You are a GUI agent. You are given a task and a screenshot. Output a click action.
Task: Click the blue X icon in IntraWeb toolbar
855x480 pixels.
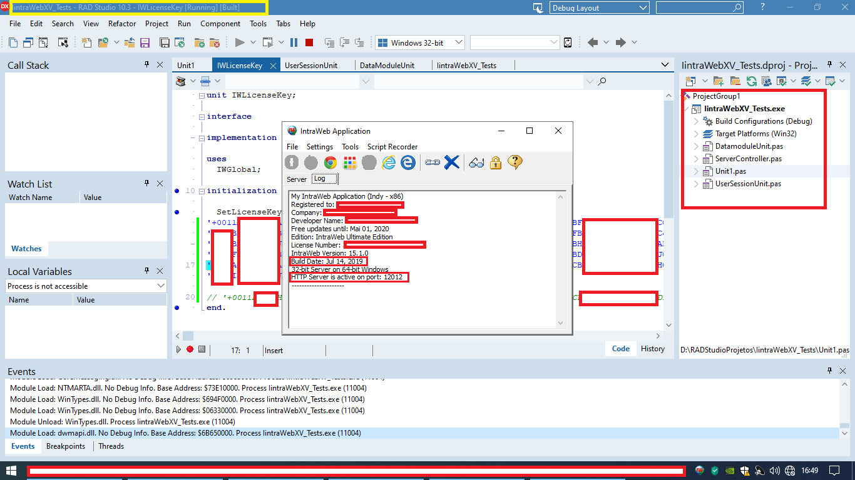(x=452, y=162)
